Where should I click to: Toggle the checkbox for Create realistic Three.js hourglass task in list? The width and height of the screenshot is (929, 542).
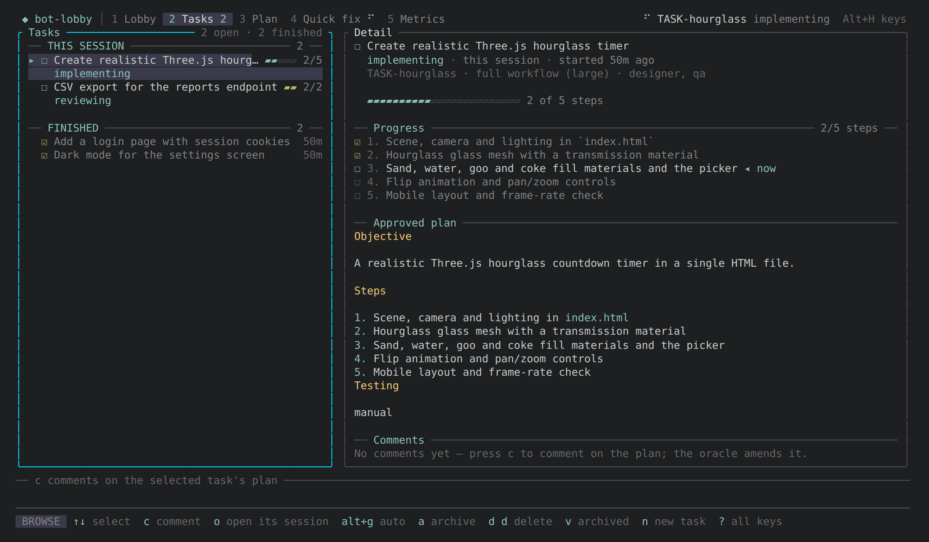[x=45, y=61]
